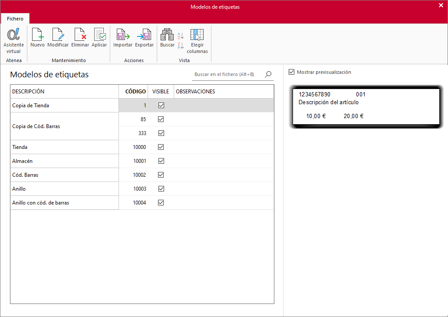Sort ascending A to Z
The height and width of the screenshot is (317, 448).
tap(181, 36)
